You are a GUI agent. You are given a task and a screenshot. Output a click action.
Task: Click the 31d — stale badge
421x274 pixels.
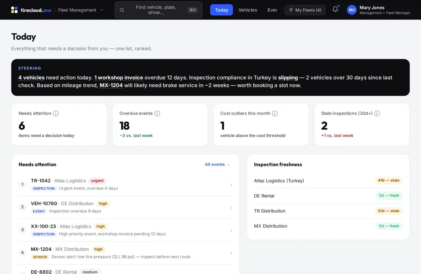click(x=389, y=211)
